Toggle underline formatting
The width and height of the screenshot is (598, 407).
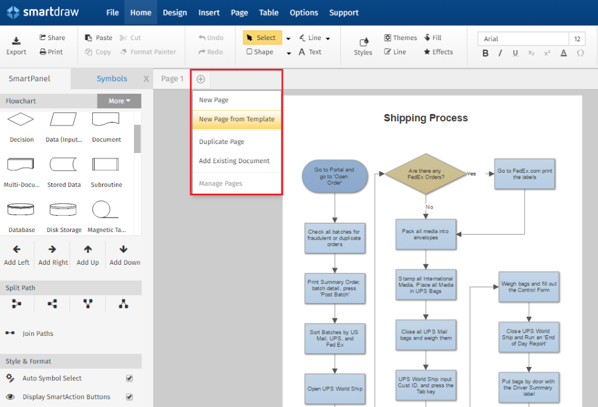(x=515, y=53)
